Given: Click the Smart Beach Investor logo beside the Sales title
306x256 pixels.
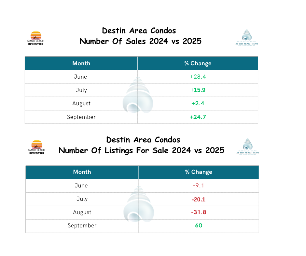Looking at the screenshot, I should (35, 38).
